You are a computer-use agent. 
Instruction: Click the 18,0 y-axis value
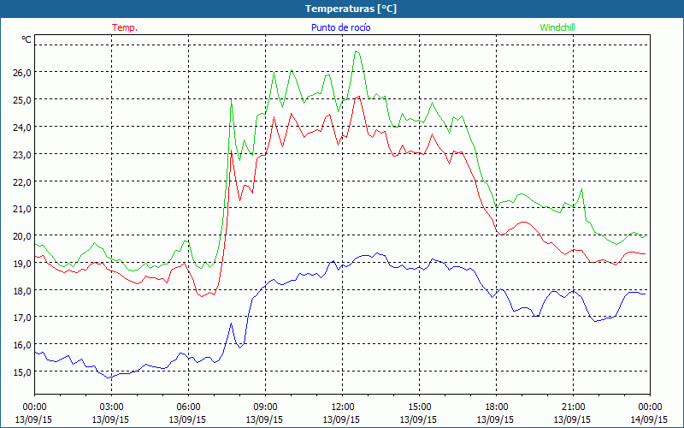pyautogui.click(x=21, y=290)
